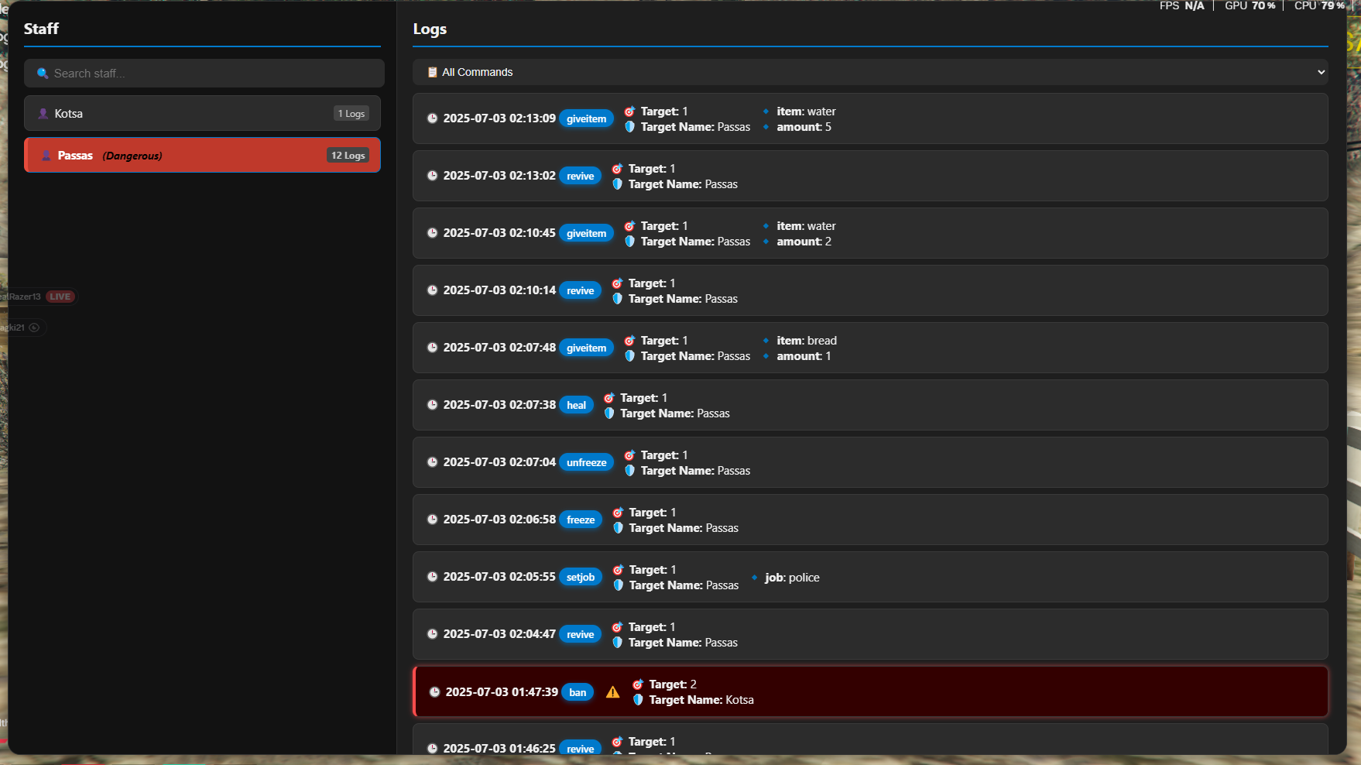Screen dimensions: 1361x765
Task: Click target icon on the setjob log
Action: coord(618,570)
